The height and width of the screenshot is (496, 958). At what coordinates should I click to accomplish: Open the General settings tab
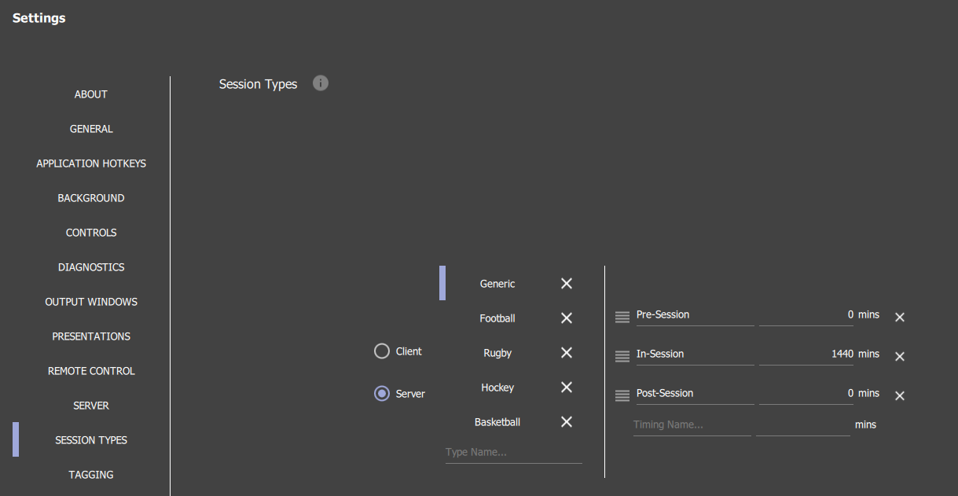click(91, 129)
